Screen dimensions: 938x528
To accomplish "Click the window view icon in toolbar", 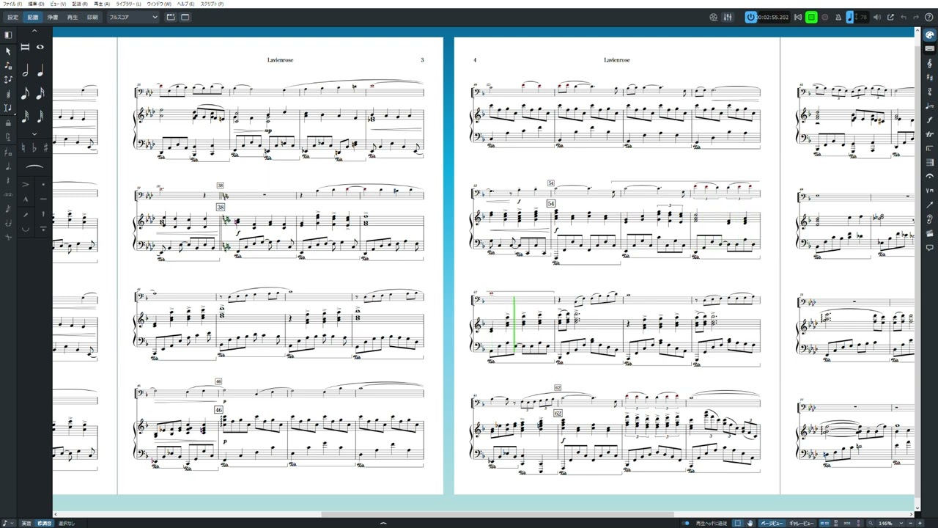I will pyautogui.click(x=185, y=17).
